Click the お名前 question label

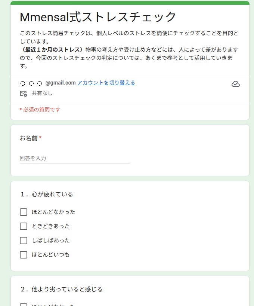coord(29,138)
